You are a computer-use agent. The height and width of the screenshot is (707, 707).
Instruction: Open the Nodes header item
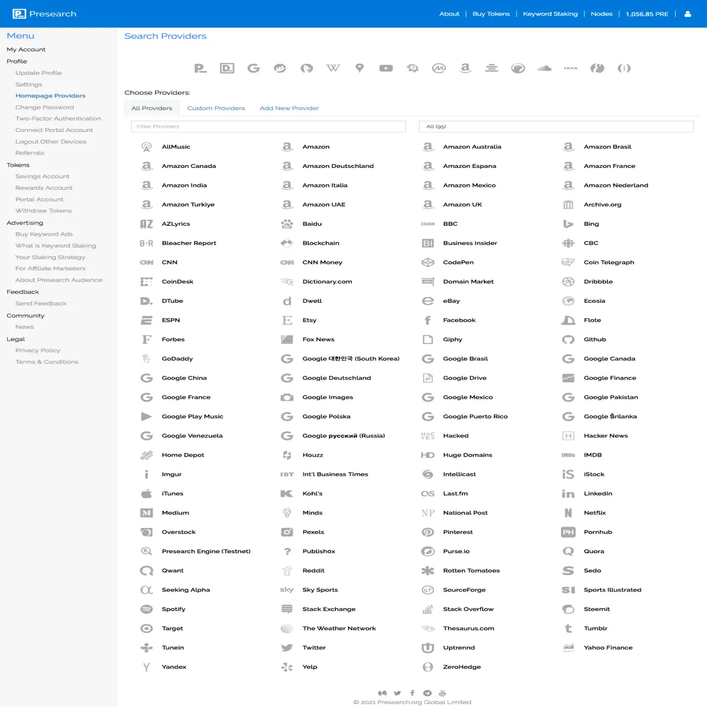tap(602, 14)
